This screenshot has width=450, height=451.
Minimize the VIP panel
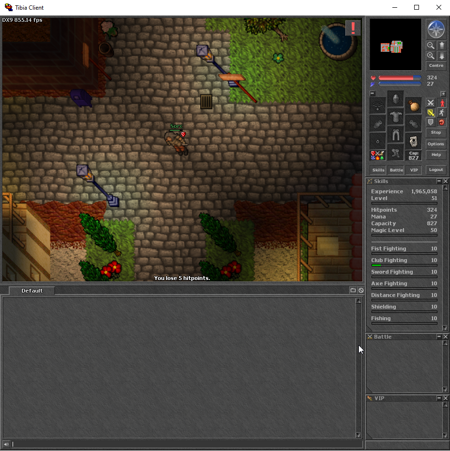[439, 398]
